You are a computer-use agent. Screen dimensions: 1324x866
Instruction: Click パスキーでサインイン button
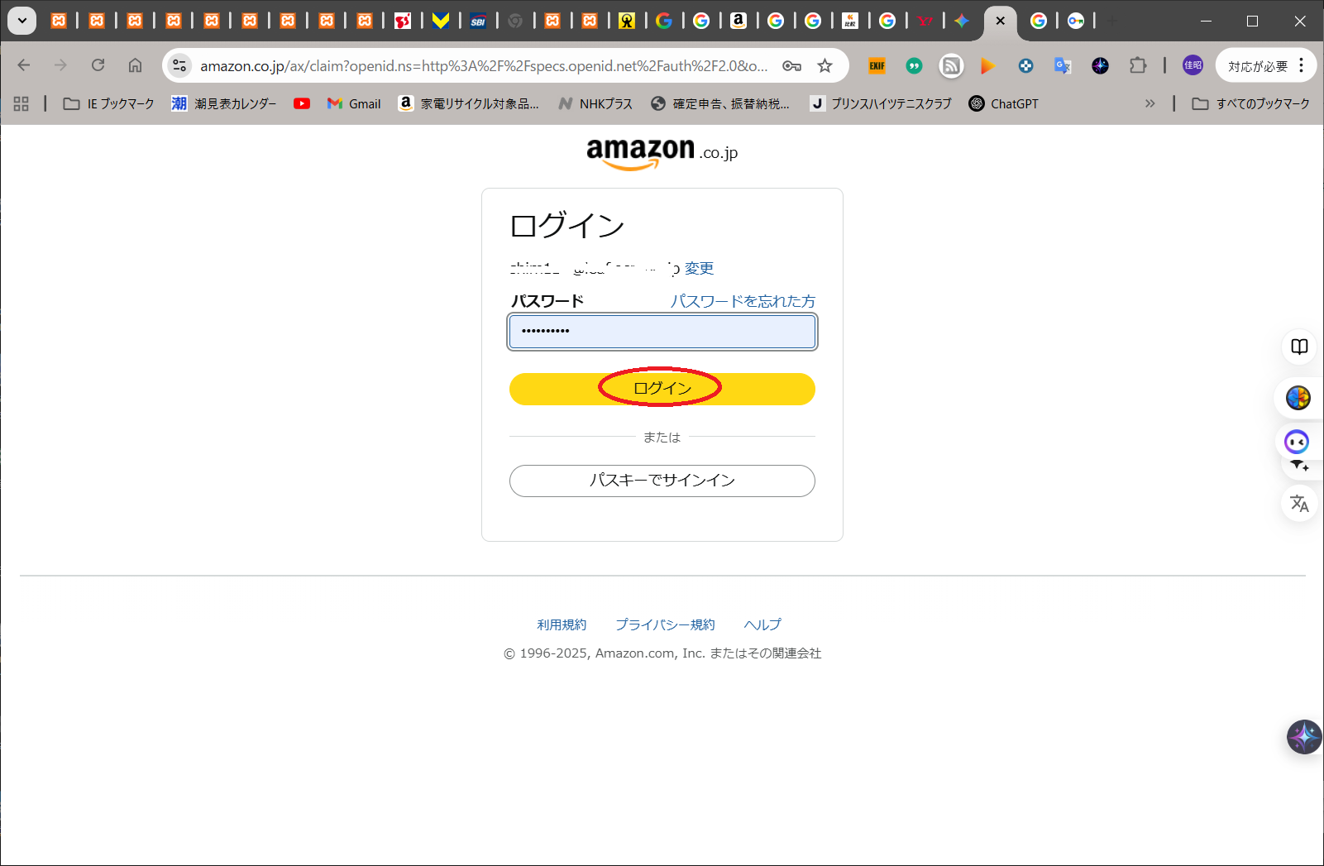662,481
